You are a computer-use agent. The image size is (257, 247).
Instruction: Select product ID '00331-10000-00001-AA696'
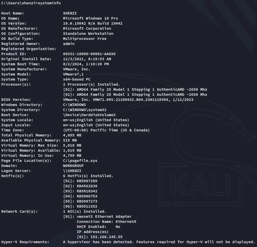(x=89, y=54)
